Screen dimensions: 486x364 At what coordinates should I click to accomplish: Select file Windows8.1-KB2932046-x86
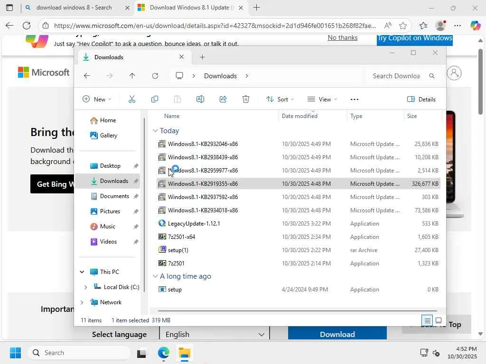coord(203,144)
